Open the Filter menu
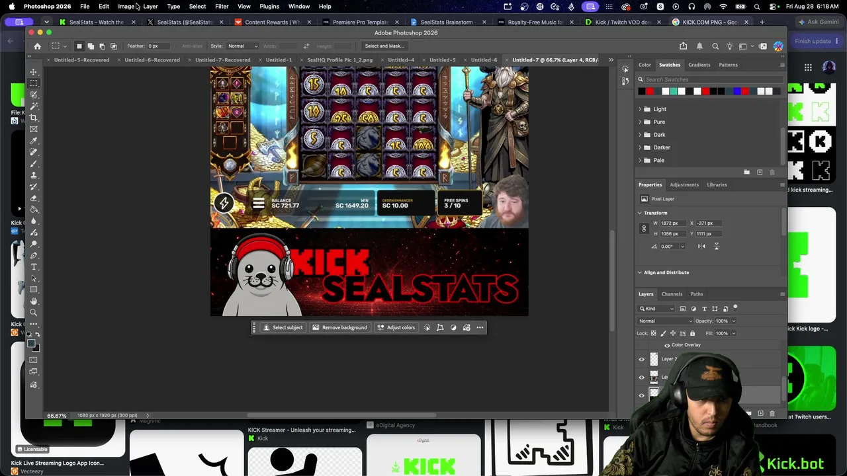This screenshot has height=476, width=847. click(x=222, y=7)
